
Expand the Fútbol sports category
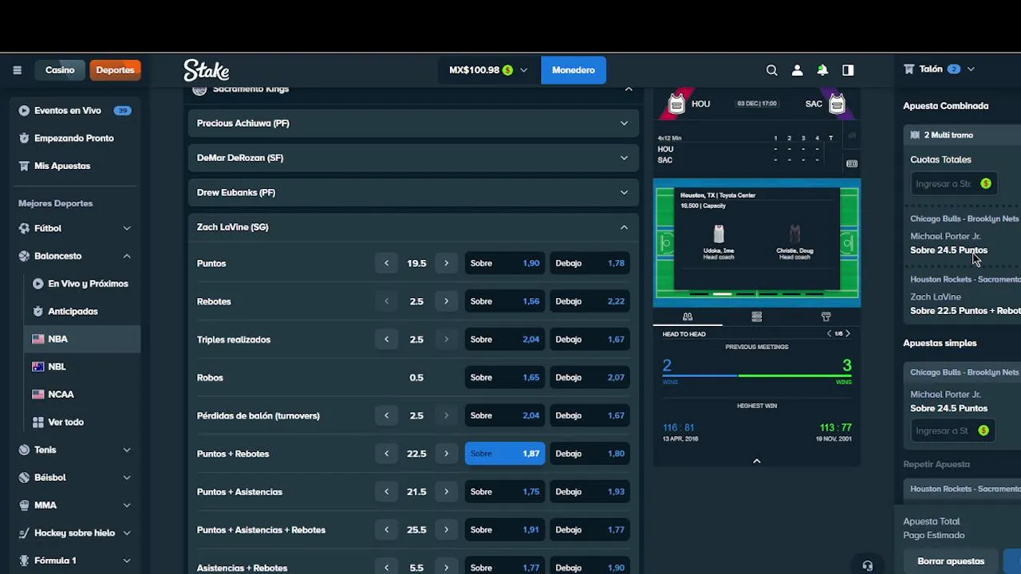[x=127, y=228]
